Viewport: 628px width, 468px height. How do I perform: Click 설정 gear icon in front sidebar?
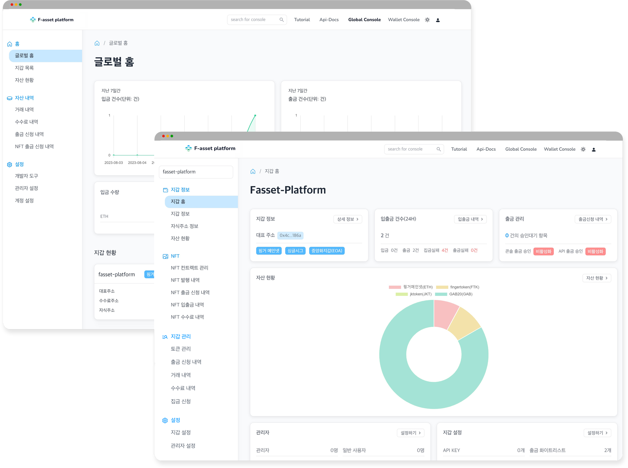(165, 420)
